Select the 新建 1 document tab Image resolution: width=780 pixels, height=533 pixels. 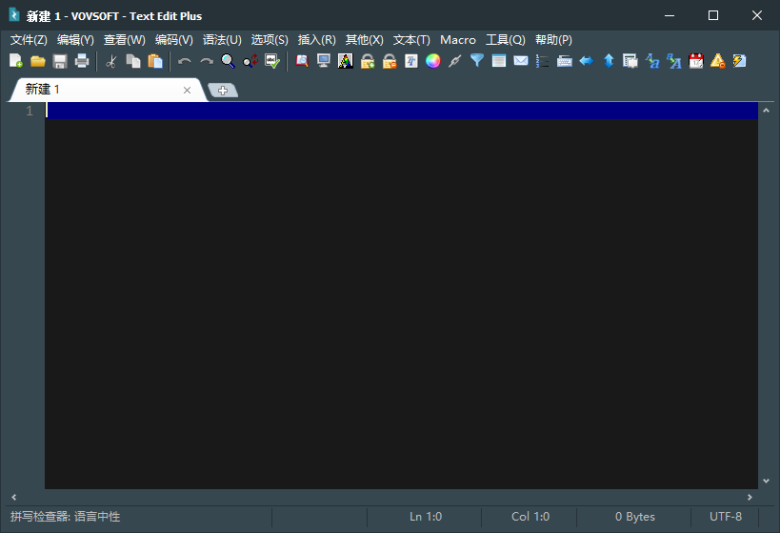[x=43, y=90]
